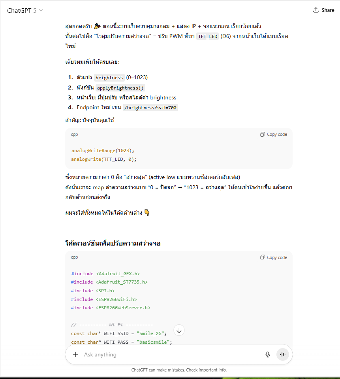Click the analogWriteRange(1023) code line
Image resolution: width=340 pixels, height=379 pixels.
103,150
